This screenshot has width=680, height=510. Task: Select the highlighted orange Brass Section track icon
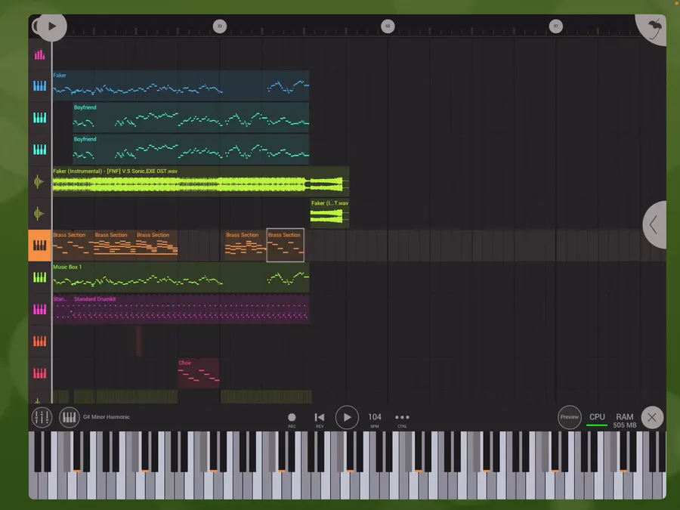point(39,246)
